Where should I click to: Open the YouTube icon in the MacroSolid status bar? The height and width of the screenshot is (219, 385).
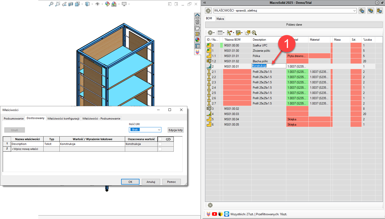tap(215, 214)
